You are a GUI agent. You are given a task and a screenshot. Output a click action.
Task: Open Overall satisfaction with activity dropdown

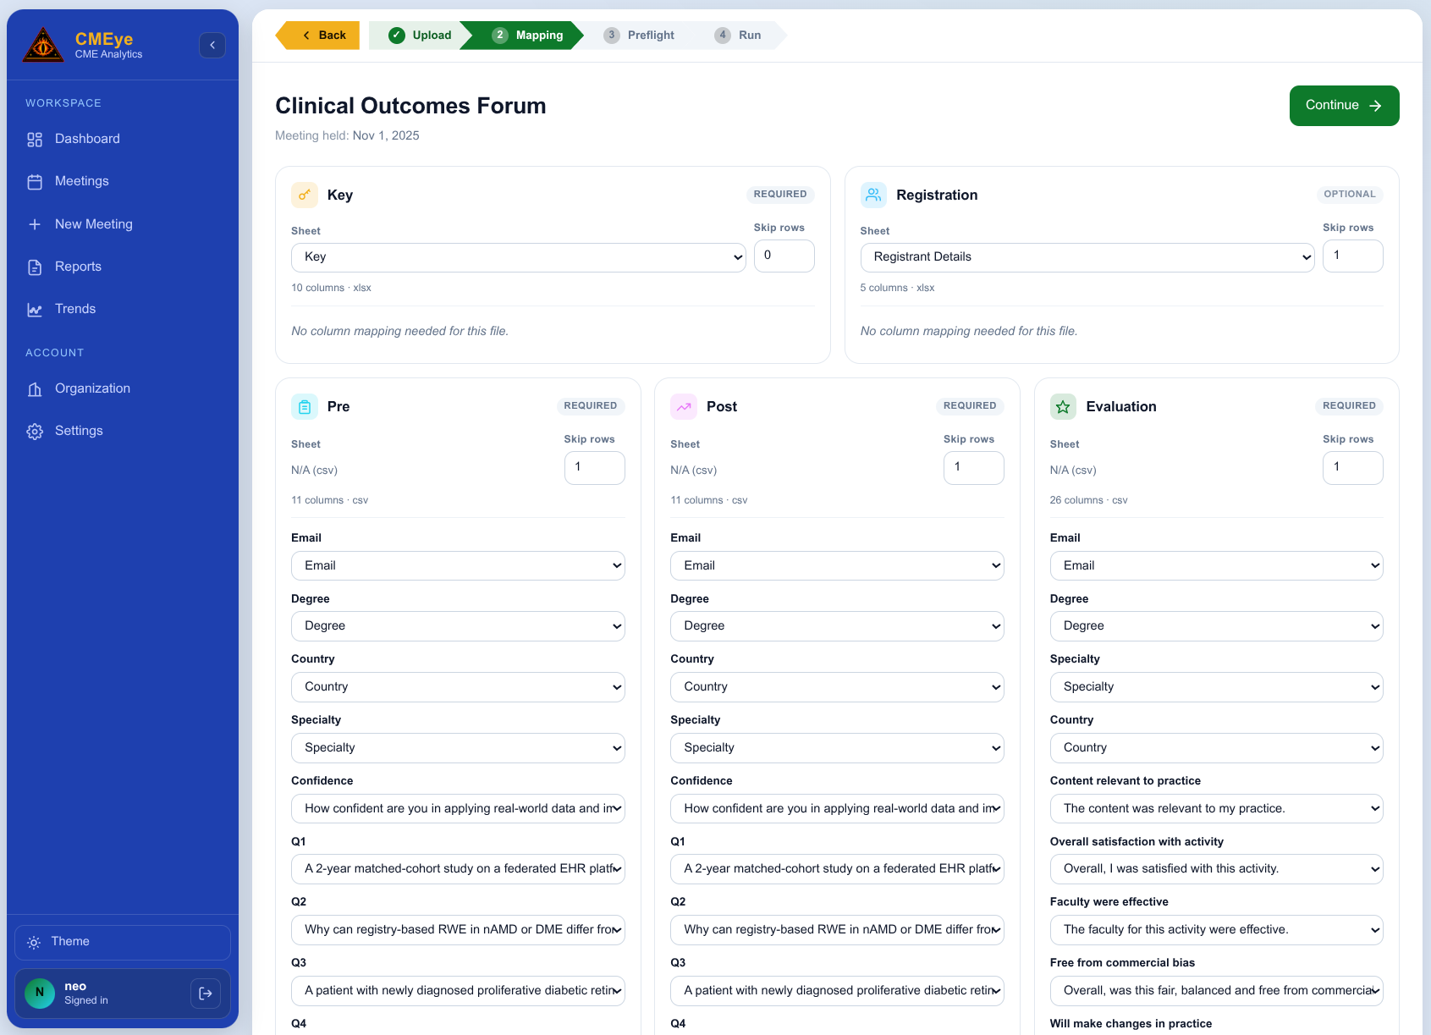[1216, 869]
